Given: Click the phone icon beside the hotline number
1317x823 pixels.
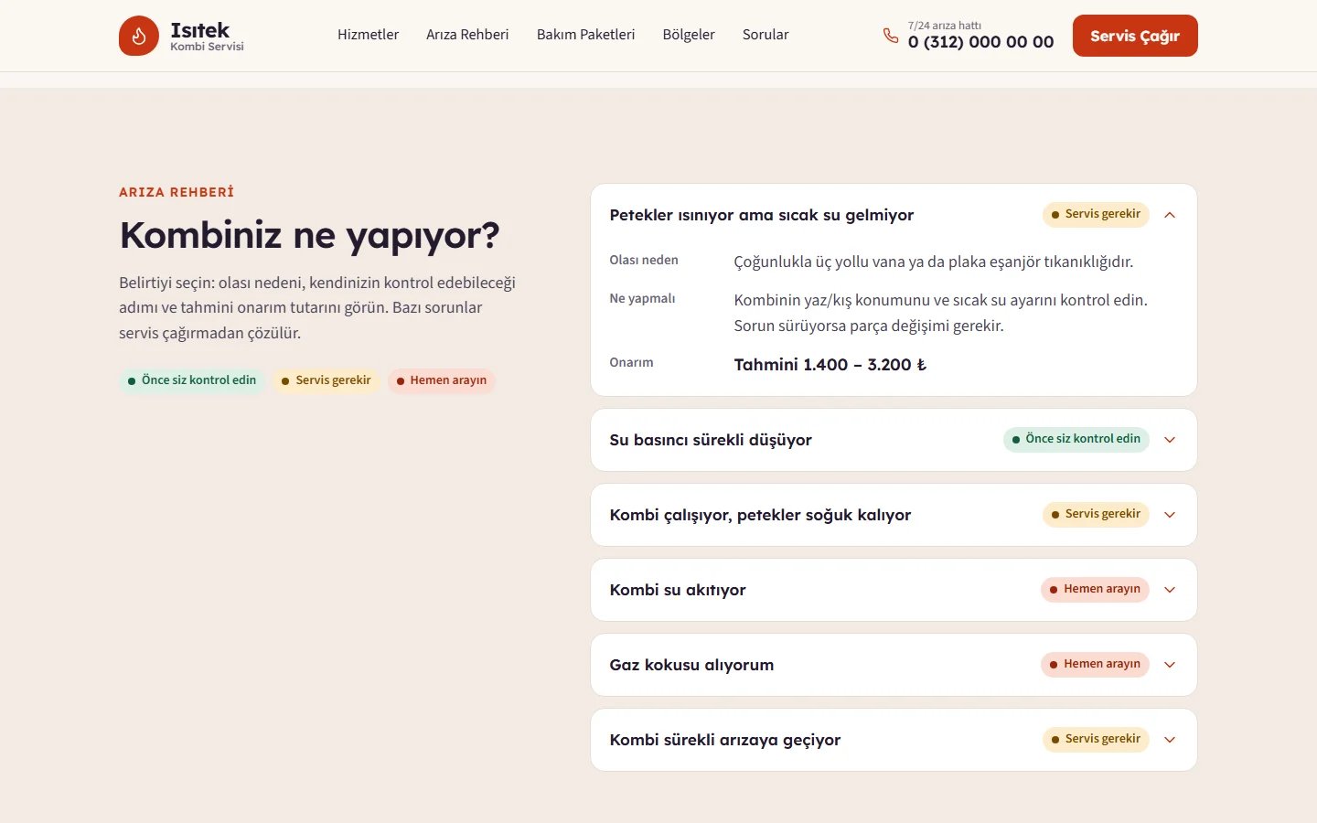Looking at the screenshot, I should pos(891,36).
